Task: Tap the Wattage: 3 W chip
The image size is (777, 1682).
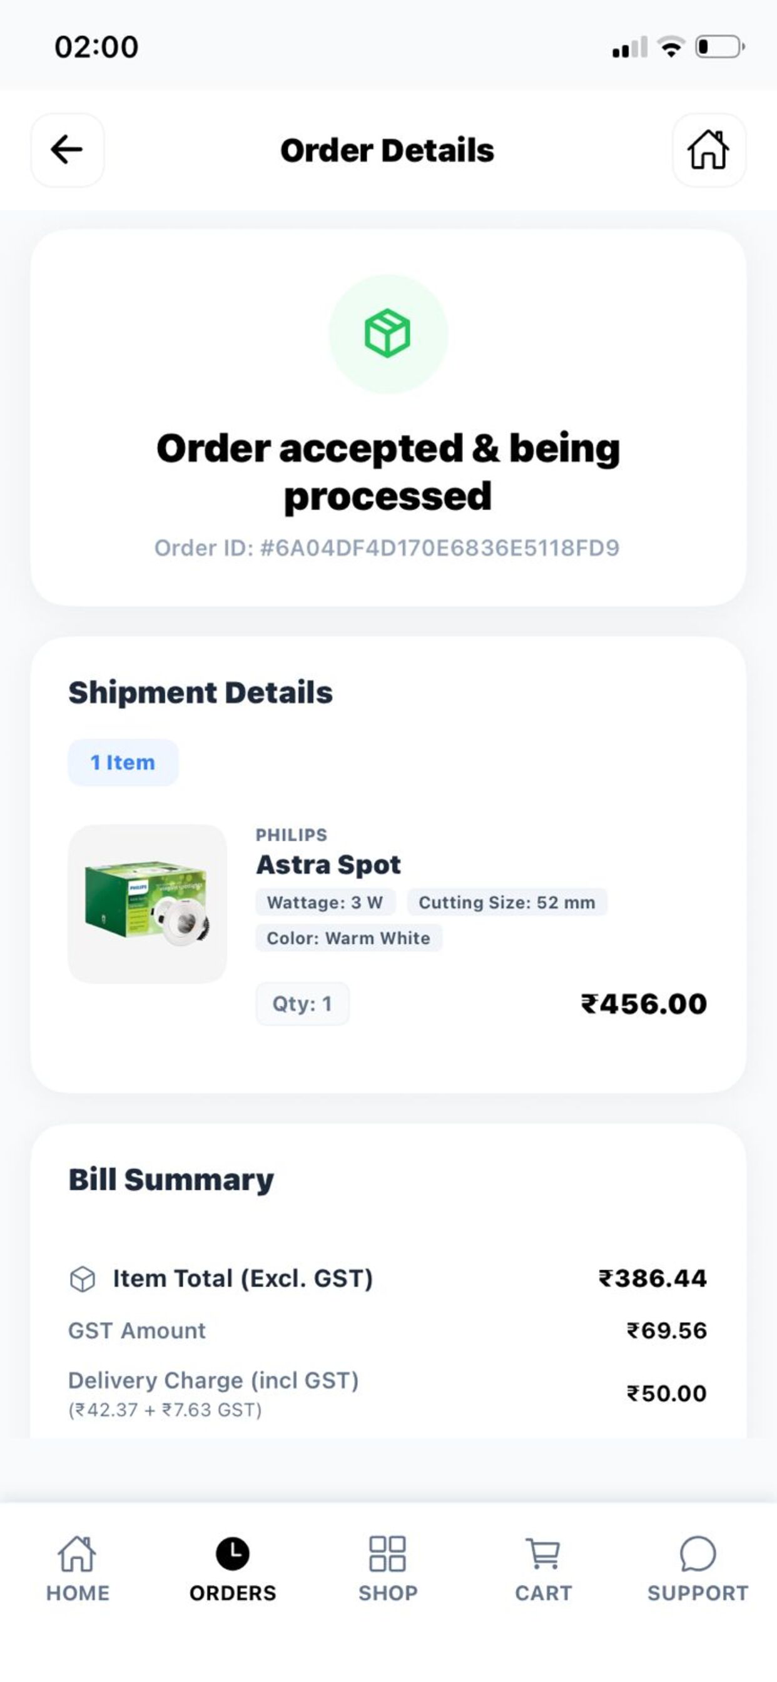Action: [x=325, y=902]
